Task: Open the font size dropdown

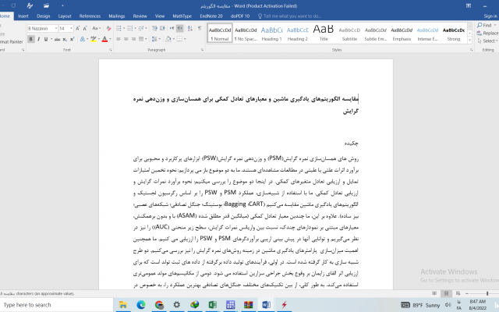Action: [71, 28]
